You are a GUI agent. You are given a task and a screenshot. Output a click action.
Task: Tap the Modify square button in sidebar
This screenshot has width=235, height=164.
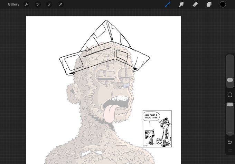click(230, 95)
